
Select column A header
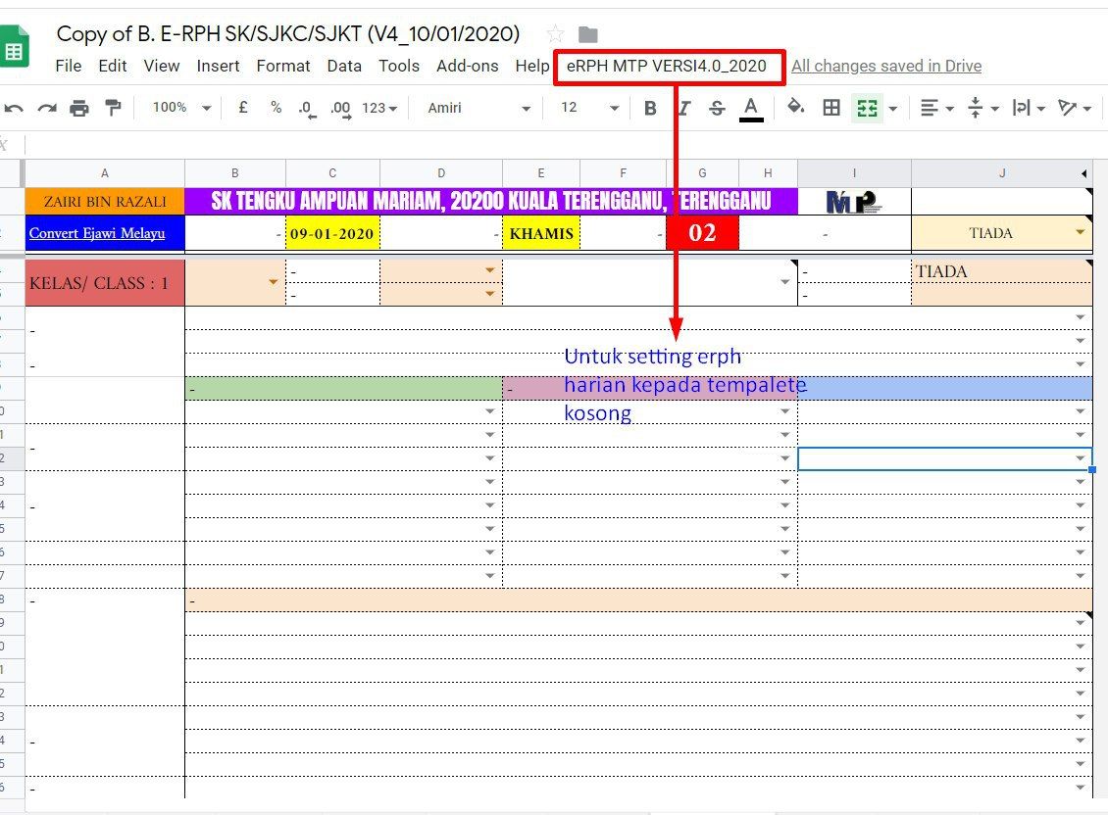(105, 173)
